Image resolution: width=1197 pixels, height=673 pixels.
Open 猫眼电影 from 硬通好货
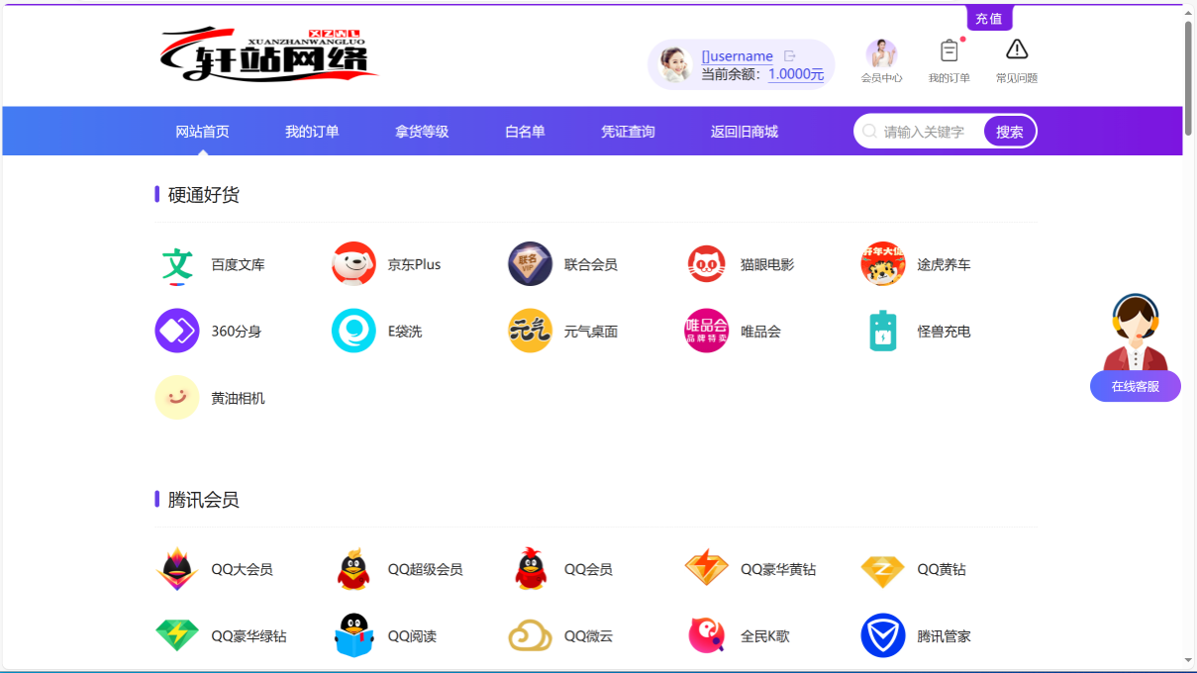[706, 264]
